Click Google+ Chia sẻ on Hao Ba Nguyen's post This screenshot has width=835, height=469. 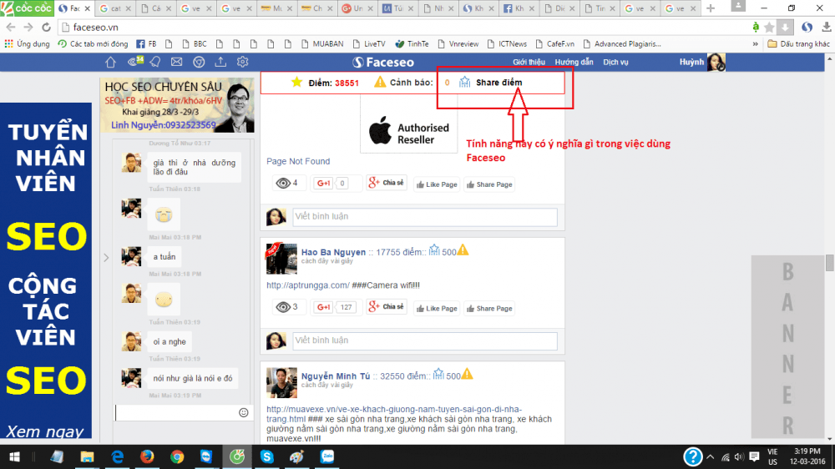click(x=387, y=306)
